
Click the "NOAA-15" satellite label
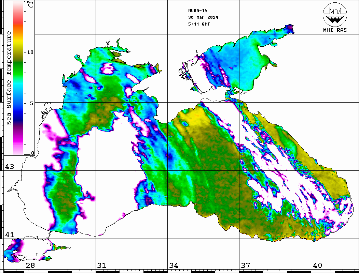pyautogui.click(x=197, y=11)
